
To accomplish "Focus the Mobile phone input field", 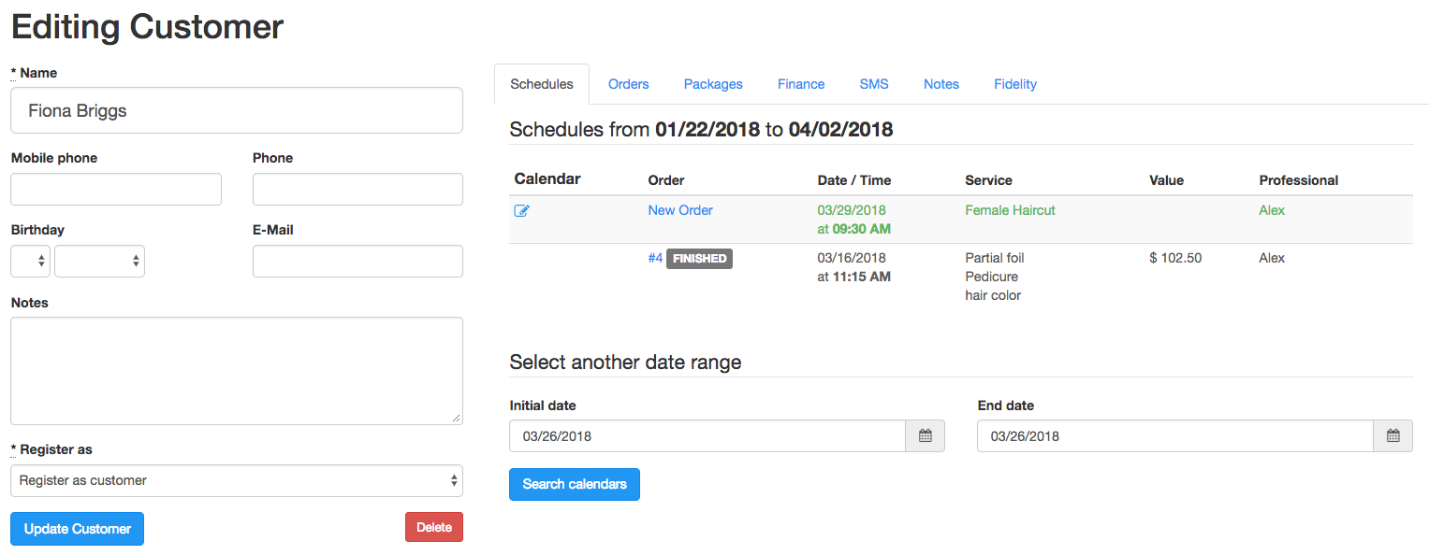I will (116, 189).
